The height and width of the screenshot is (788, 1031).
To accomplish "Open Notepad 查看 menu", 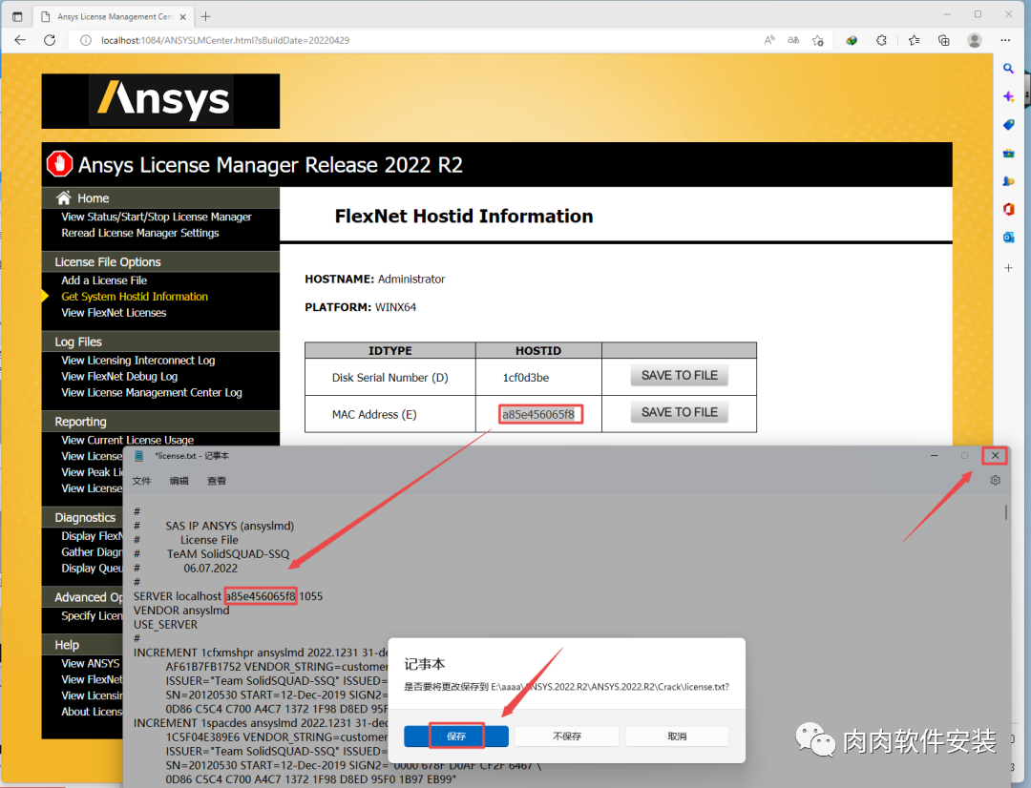I will 217,481.
